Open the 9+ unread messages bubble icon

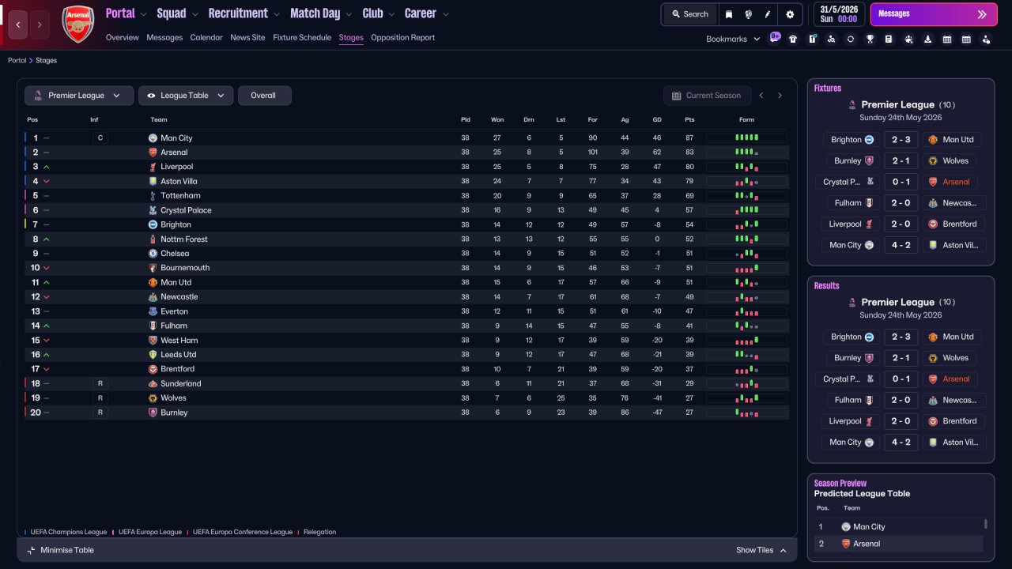tap(775, 37)
